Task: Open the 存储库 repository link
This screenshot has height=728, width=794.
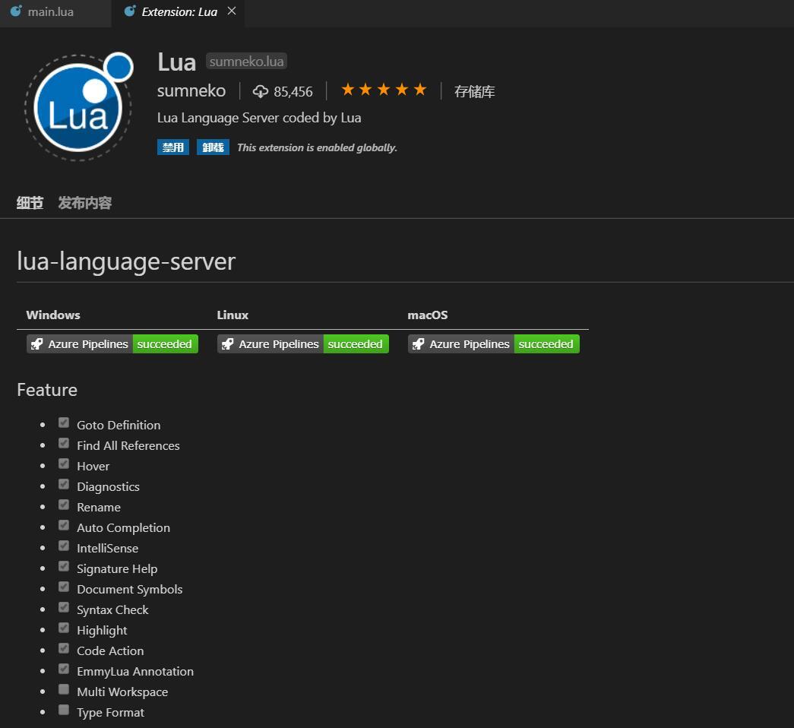Action: 474,90
